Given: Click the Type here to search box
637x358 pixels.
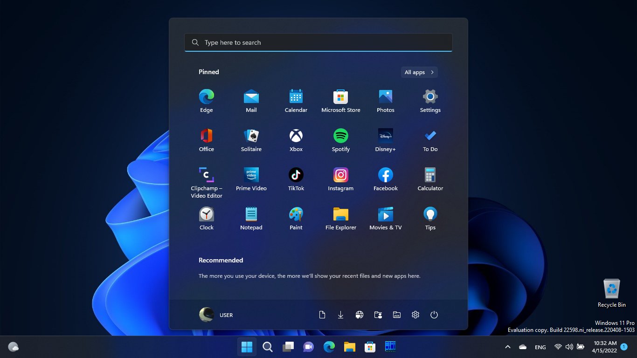Looking at the screenshot, I should [x=318, y=42].
